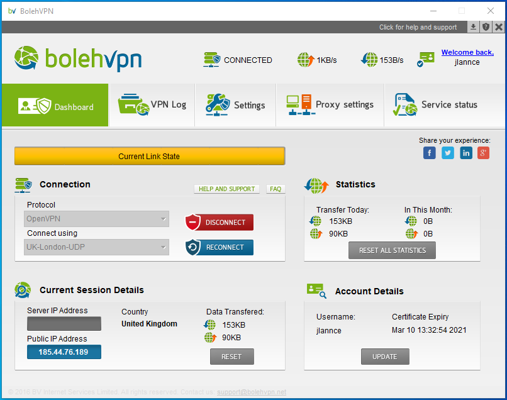The image size is (507, 400).
Task: Open support@bolehvpn.net email link
Action: click(x=252, y=392)
